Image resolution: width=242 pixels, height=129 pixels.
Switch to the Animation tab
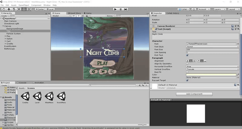tap(38, 83)
